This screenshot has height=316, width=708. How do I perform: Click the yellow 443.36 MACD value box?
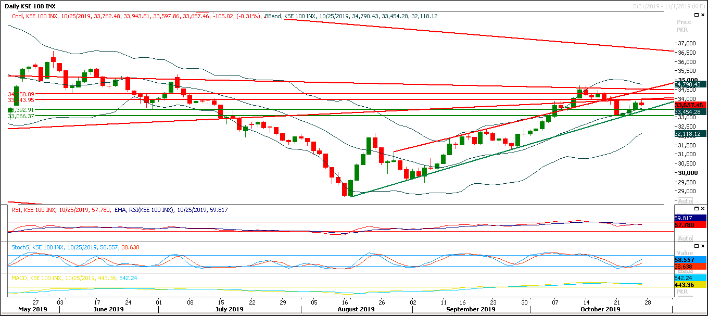(x=684, y=286)
